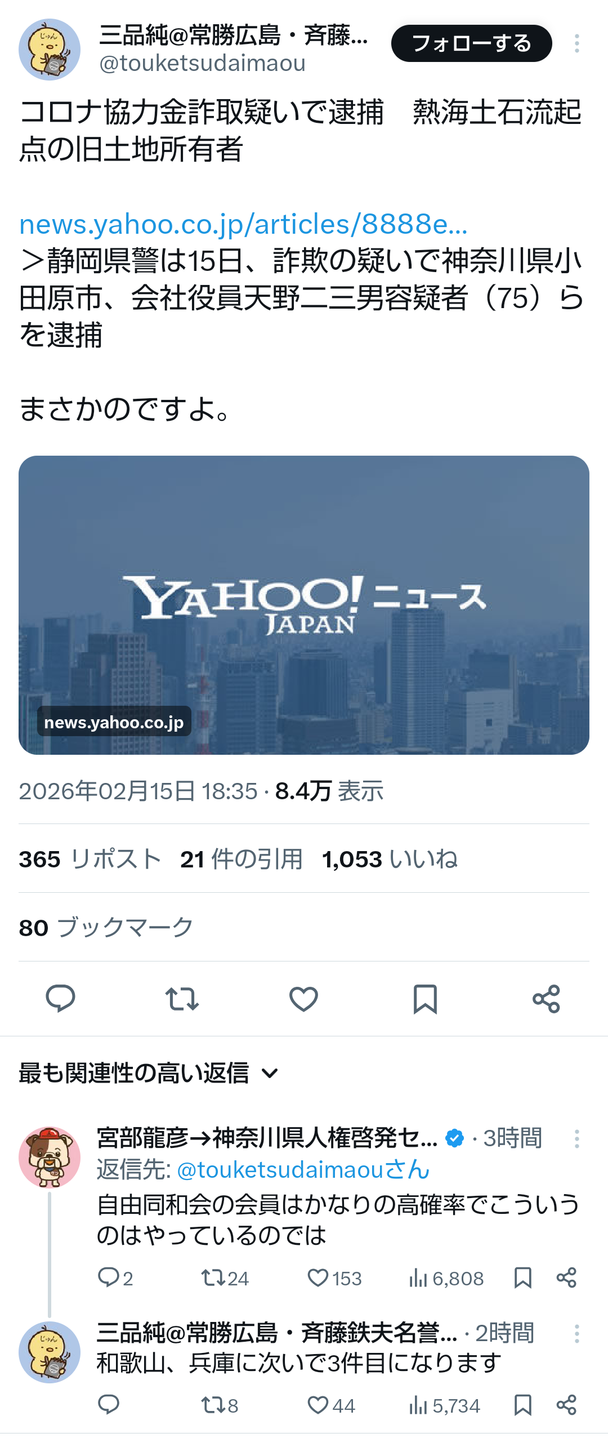
Task: Open the news.yahoo.co.jp article link
Action: point(243,224)
